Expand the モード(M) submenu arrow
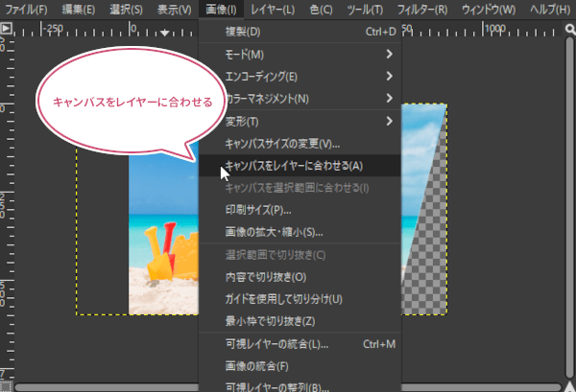This screenshot has height=392, width=576. pos(390,55)
